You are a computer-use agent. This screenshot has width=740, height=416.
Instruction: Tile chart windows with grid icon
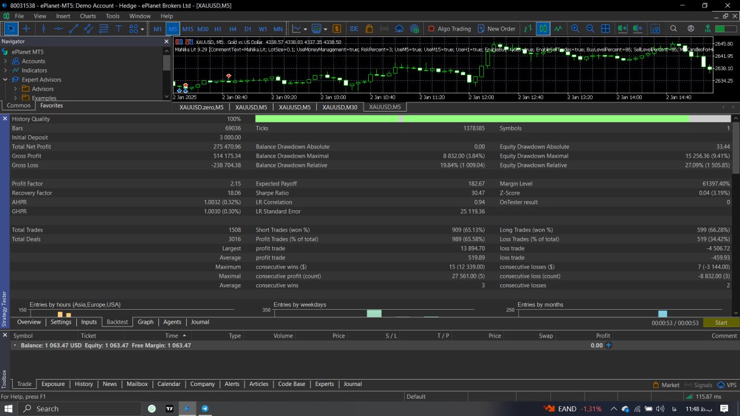(x=605, y=28)
